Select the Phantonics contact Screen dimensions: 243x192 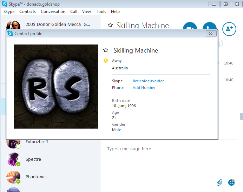[50, 177]
